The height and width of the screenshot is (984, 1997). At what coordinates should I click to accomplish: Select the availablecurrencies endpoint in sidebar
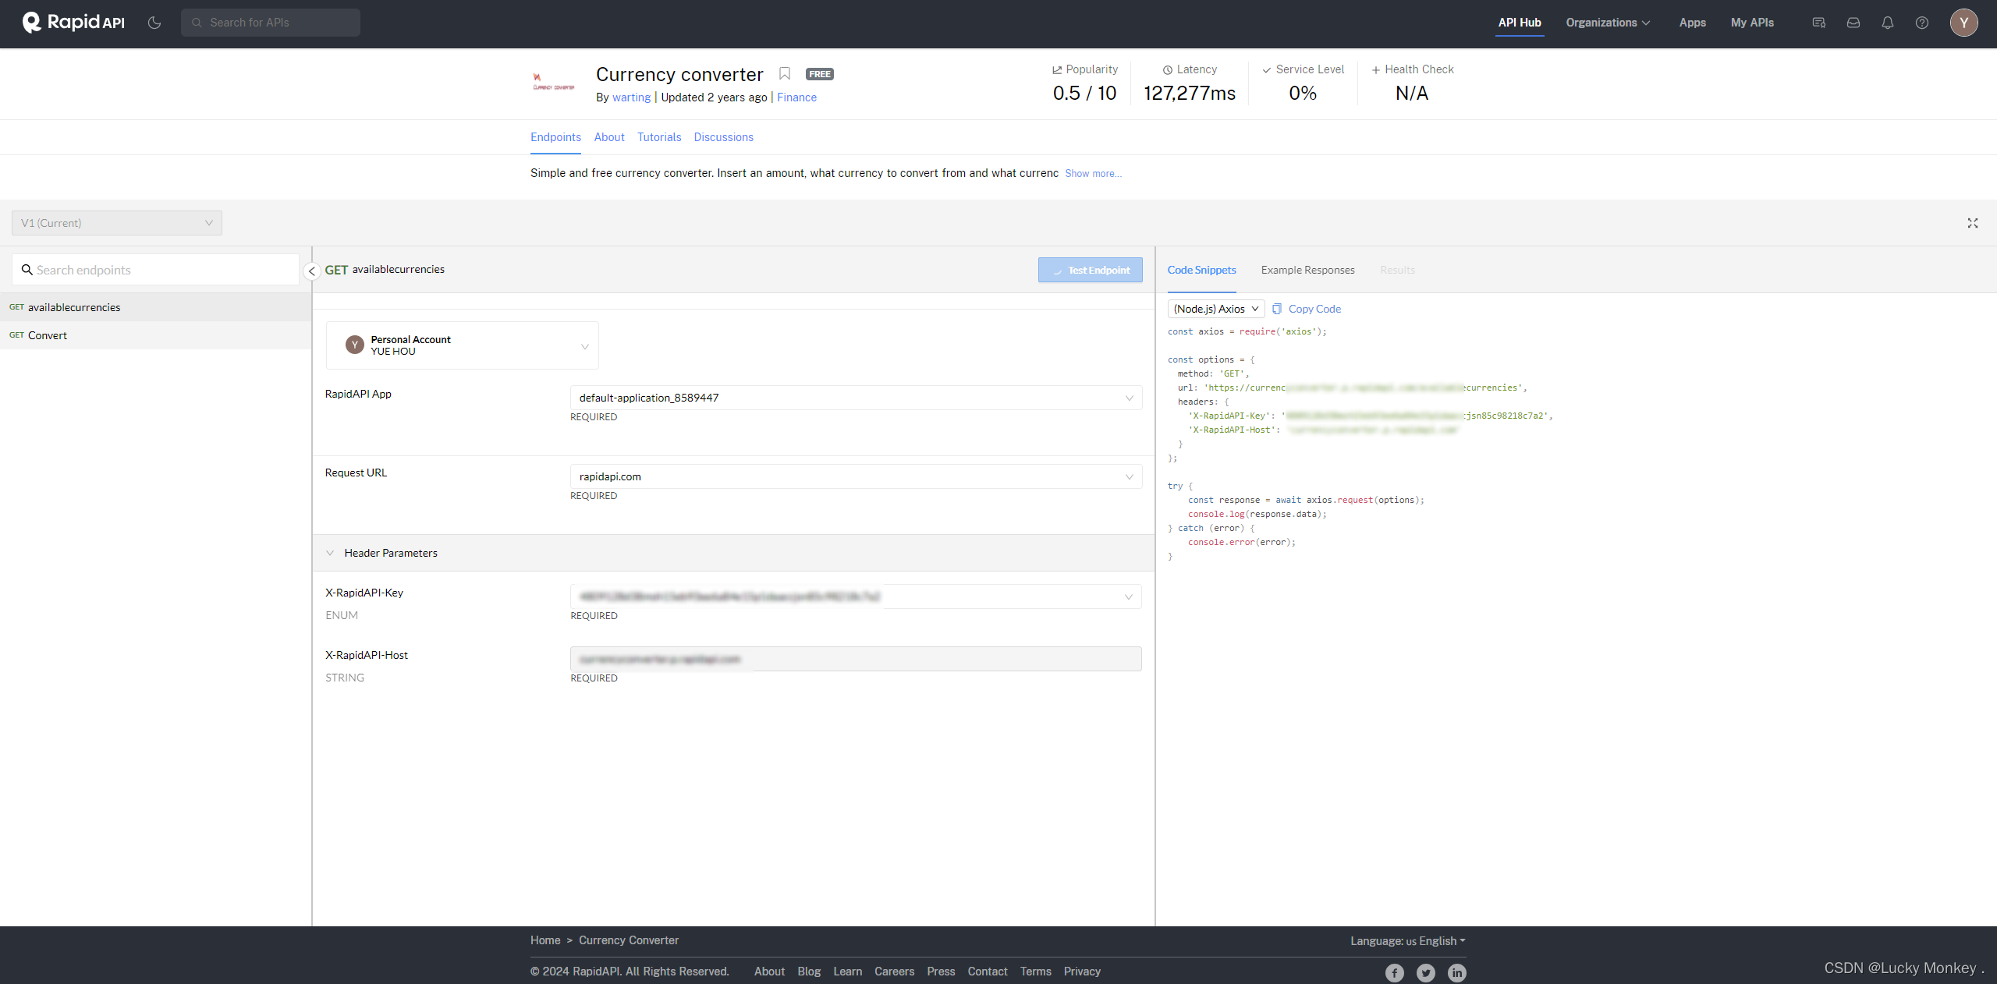(155, 307)
